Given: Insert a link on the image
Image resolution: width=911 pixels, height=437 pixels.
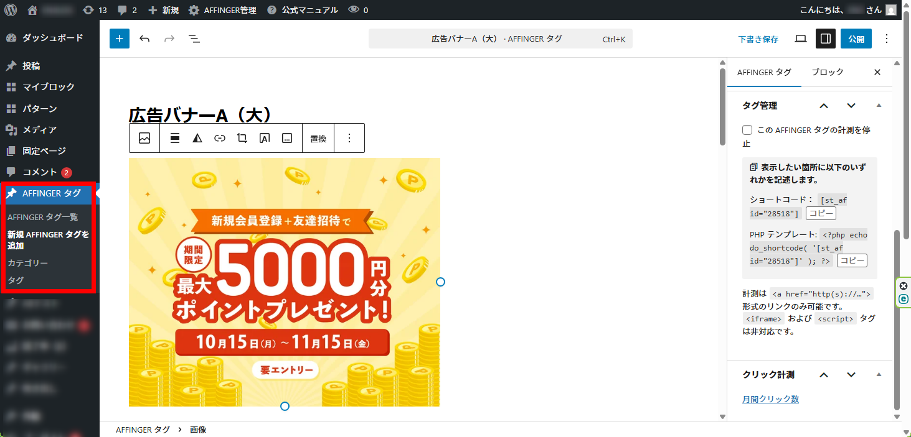Looking at the screenshot, I should point(220,138).
